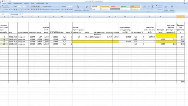Screen dimensions: 188x106
Task: Switch to the Формулы tab
Action: (x=26, y=4)
